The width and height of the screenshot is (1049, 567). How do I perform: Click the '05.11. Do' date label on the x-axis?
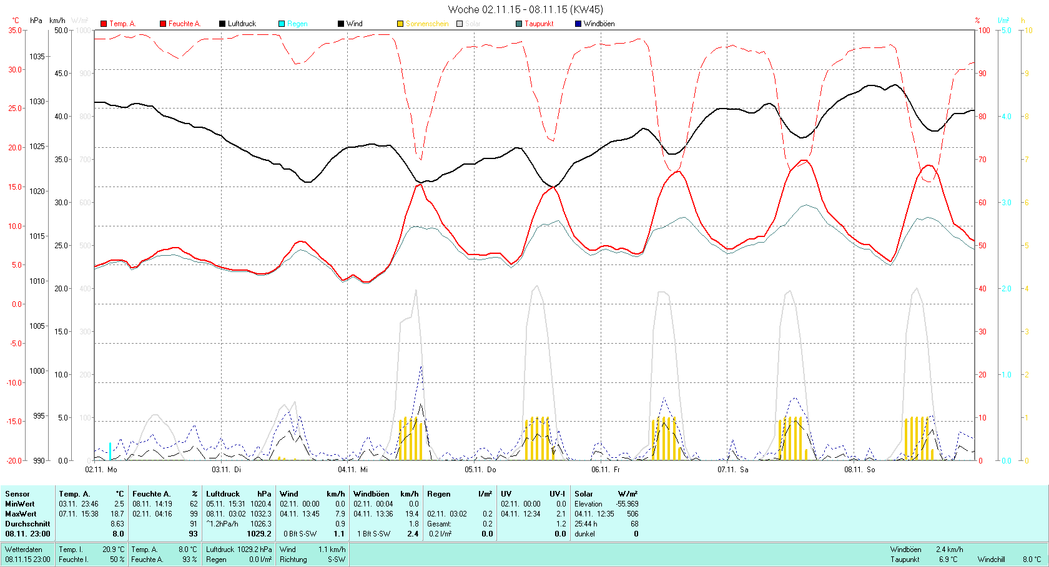(x=480, y=470)
